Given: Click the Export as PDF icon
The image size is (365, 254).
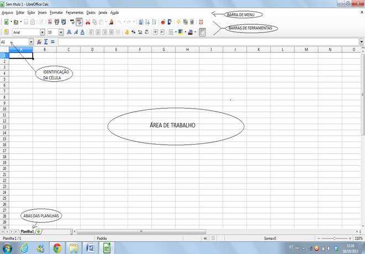Looking at the screenshot, I should click(x=49, y=22).
